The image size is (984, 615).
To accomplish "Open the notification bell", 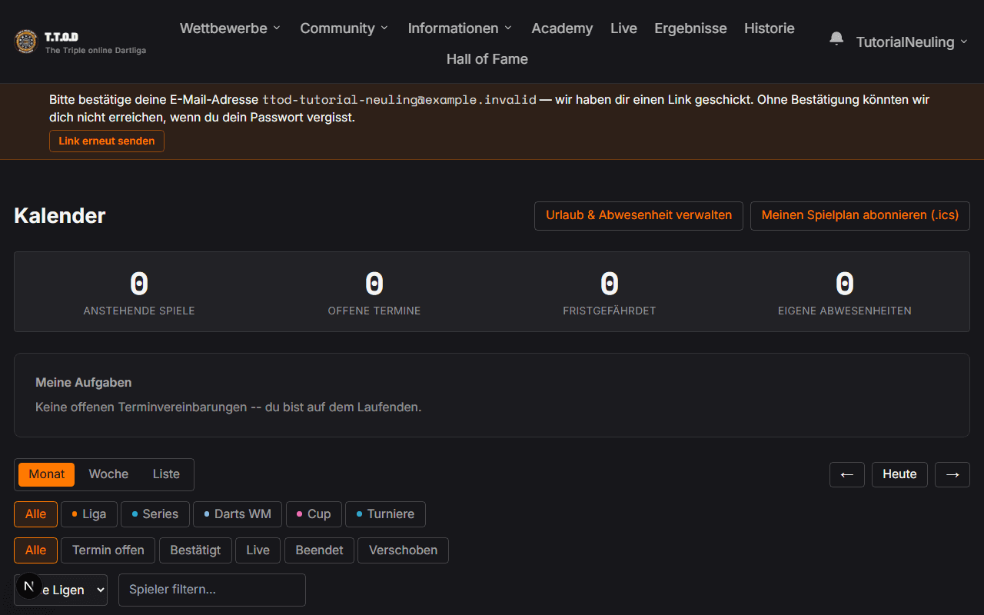I will click(836, 38).
